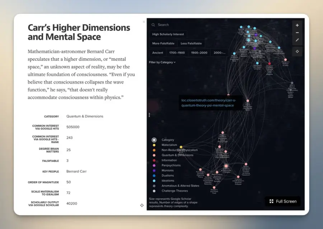Toggle the Less Falsifiable filter

pyautogui.click(x=191, y=43)
